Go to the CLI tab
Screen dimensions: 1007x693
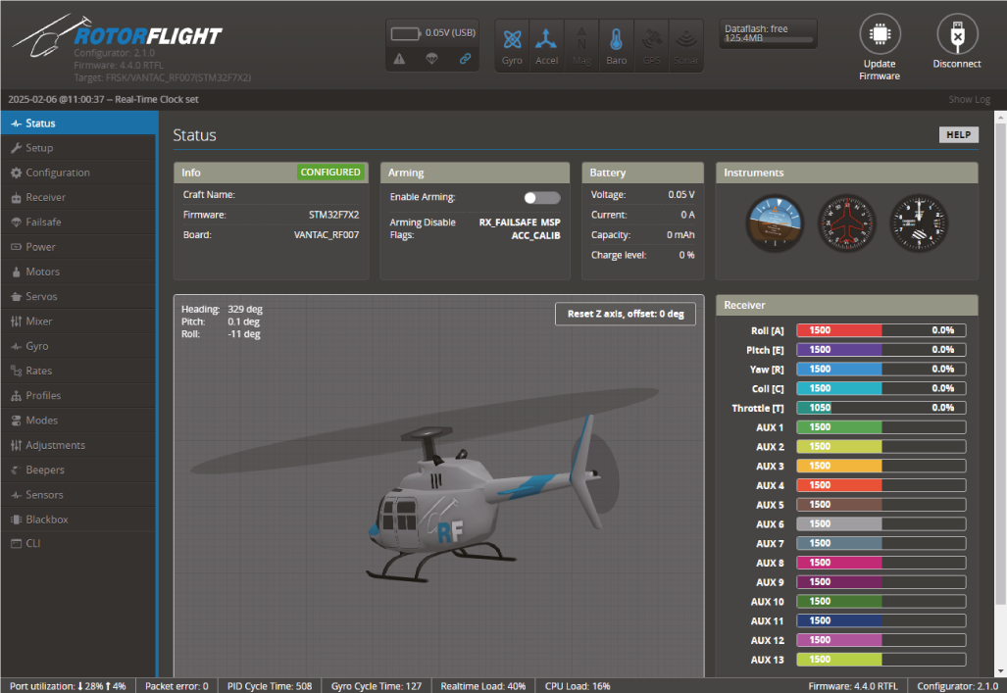tap(33, 544)
